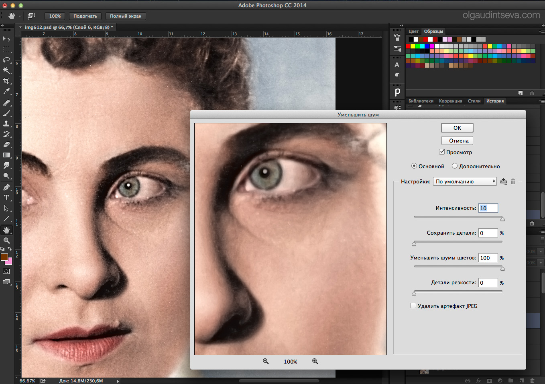Open the Цвет panel tab
This screenshot has height=384, width=545.
pyautogui.click(x=413, y=31)
